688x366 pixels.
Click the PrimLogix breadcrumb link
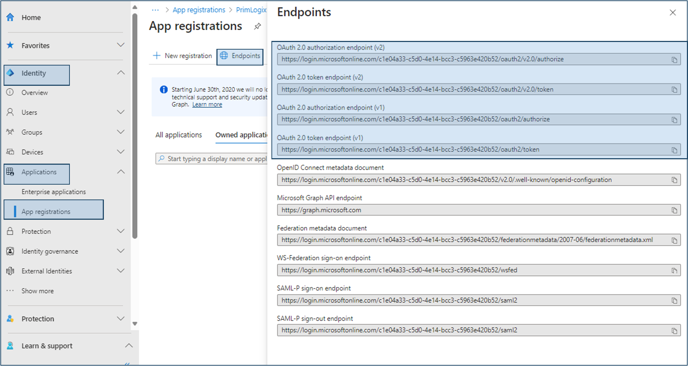[251, 10]
